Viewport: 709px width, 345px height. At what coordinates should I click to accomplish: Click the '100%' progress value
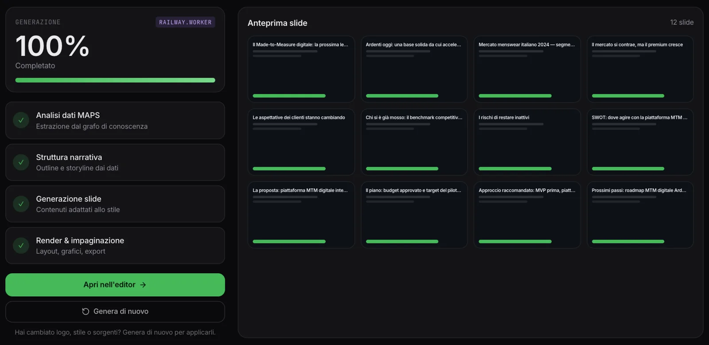(x=52, y=46)
